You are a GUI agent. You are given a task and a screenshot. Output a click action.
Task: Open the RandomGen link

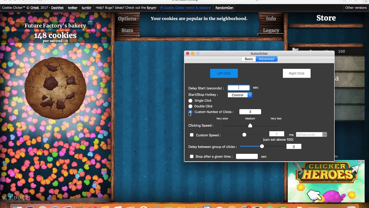(224, 8)
